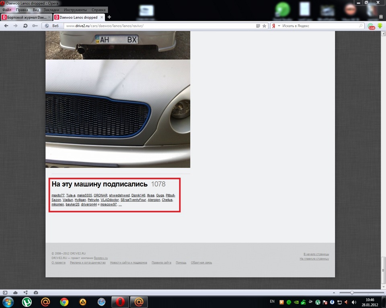Go back with the Back arrow

point(6,26)
